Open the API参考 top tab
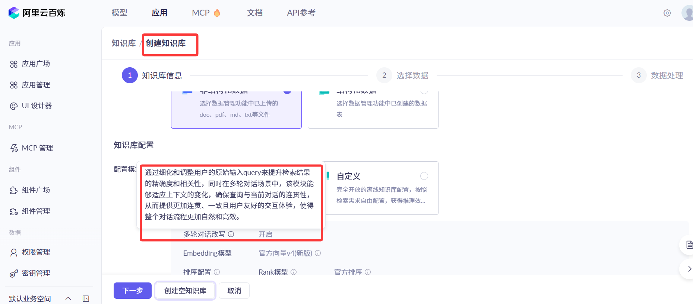693x304 pixels. coord(301,13)
